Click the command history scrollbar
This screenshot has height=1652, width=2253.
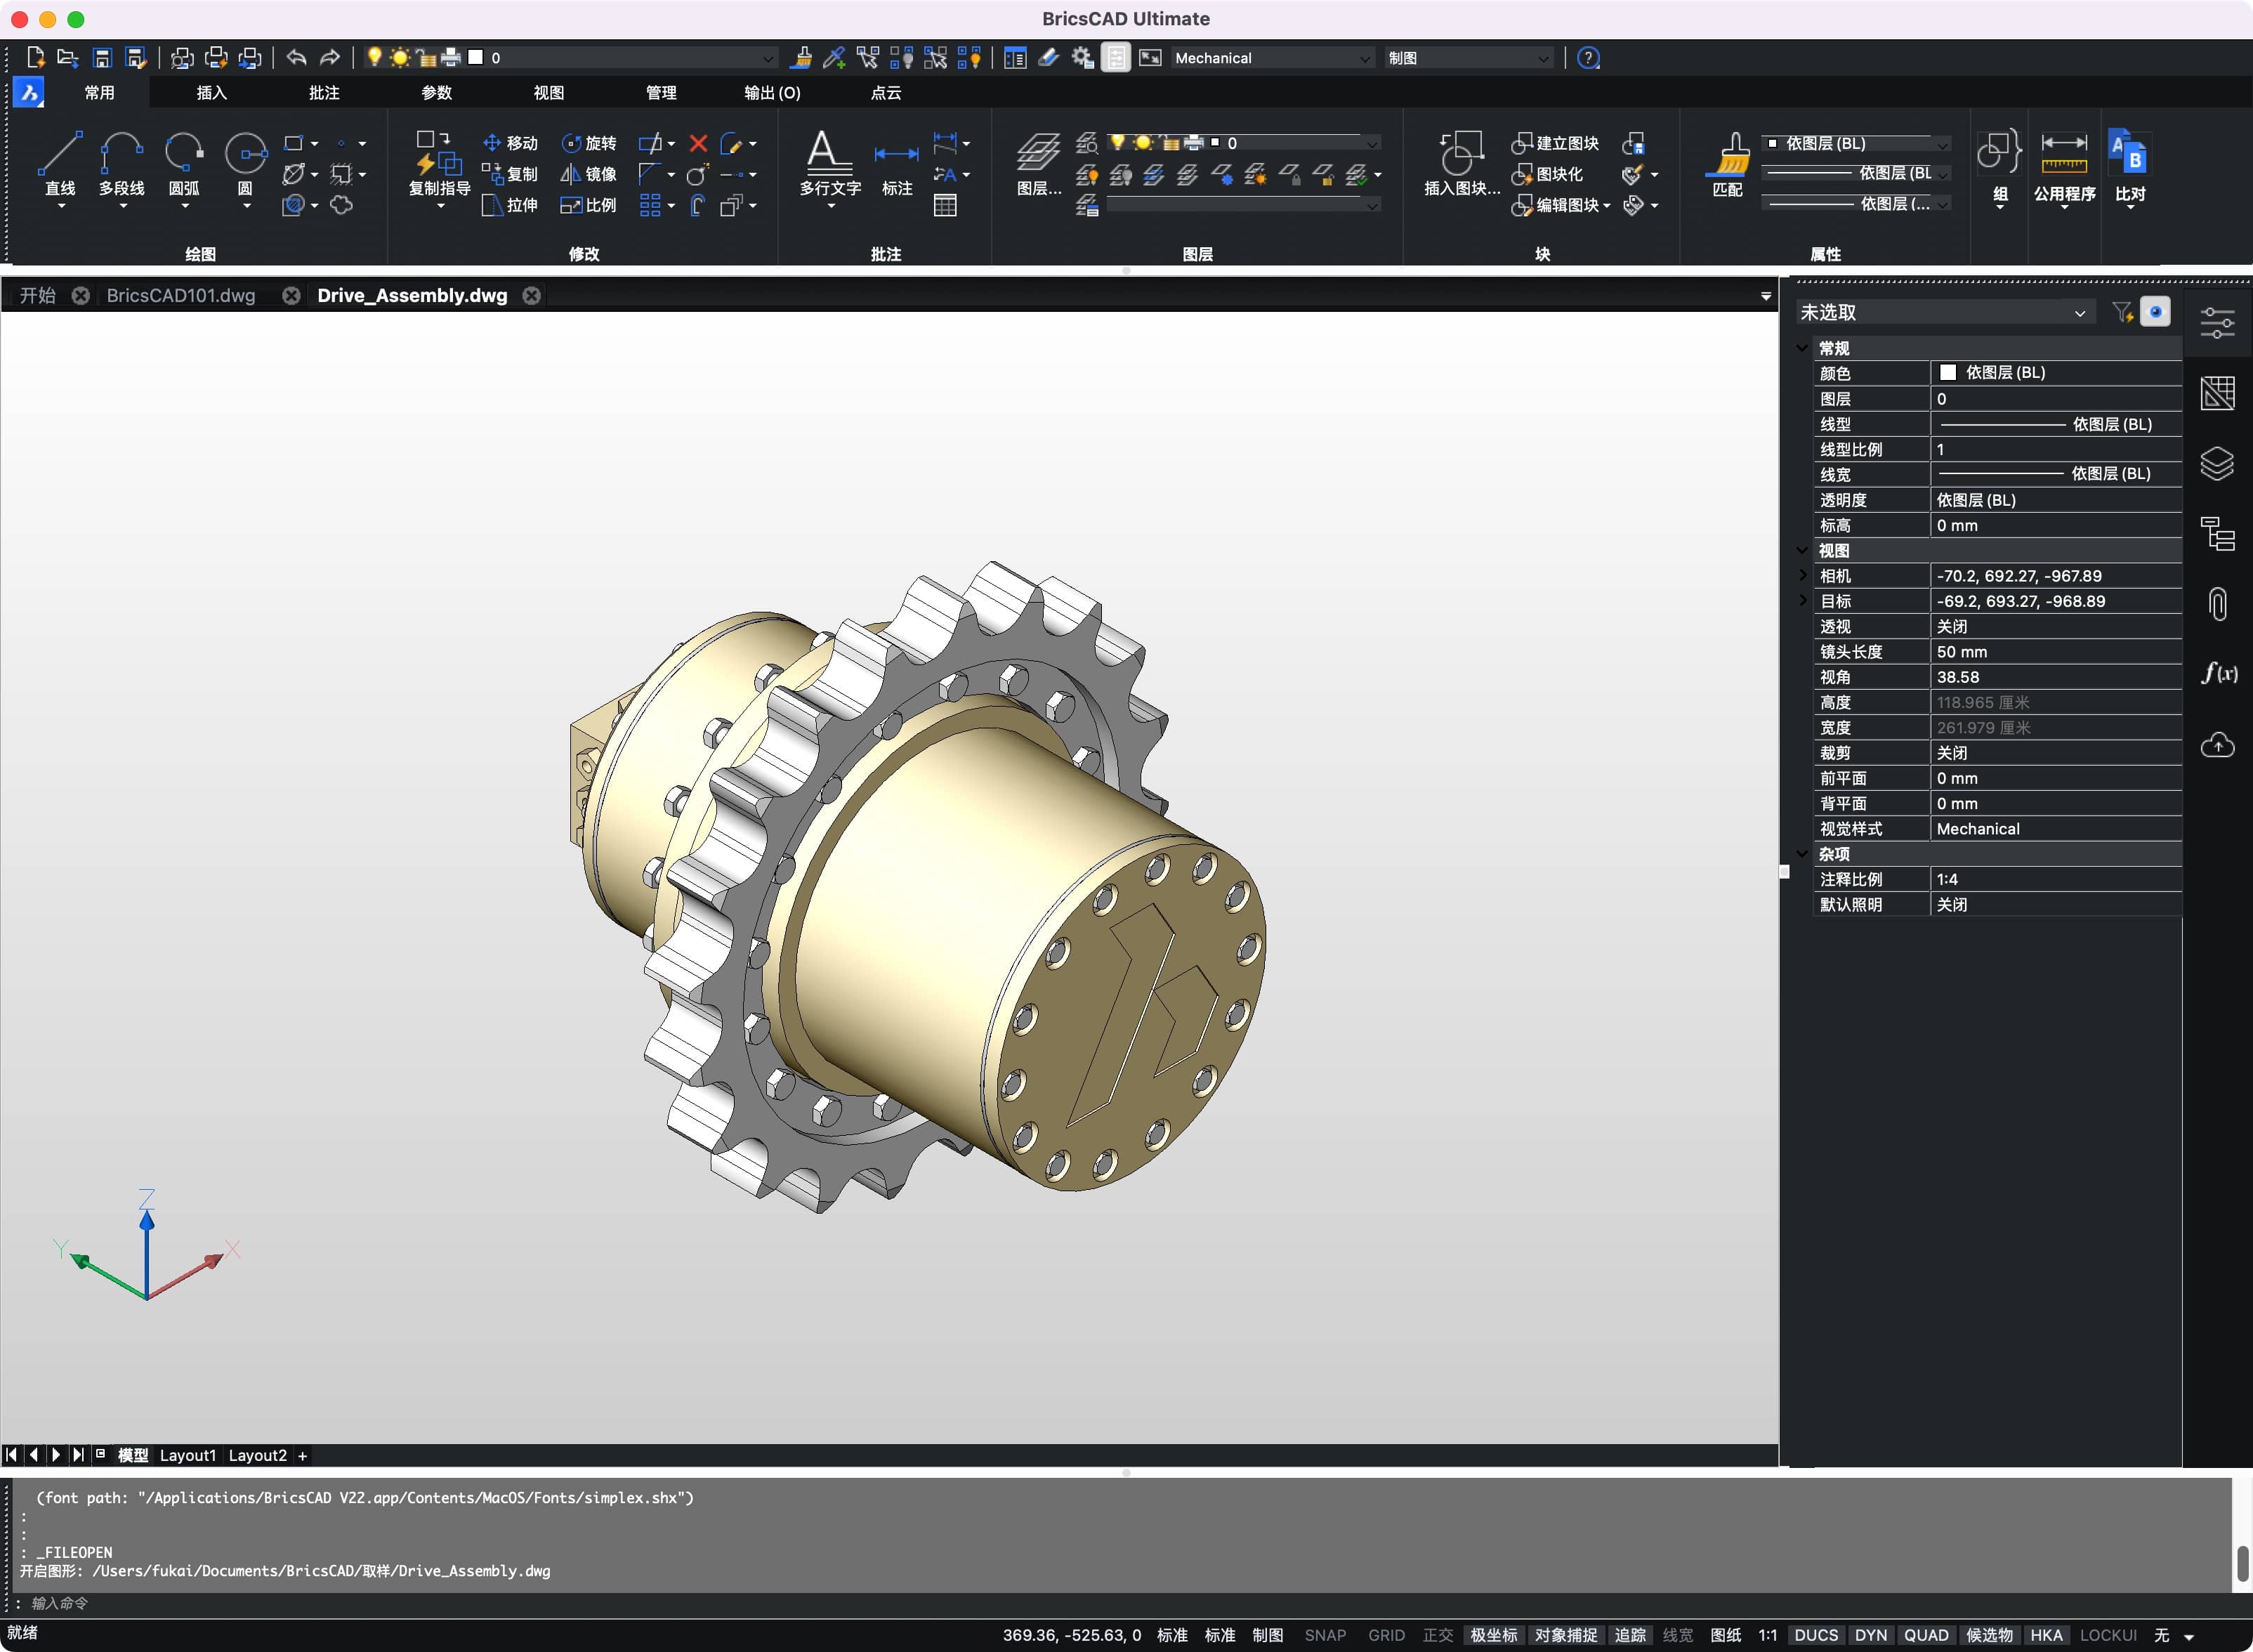(x=2243, y=1563)
